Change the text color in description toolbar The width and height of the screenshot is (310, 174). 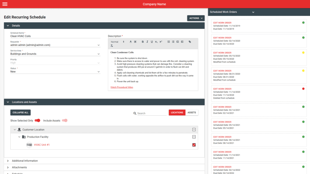(130, 42)
